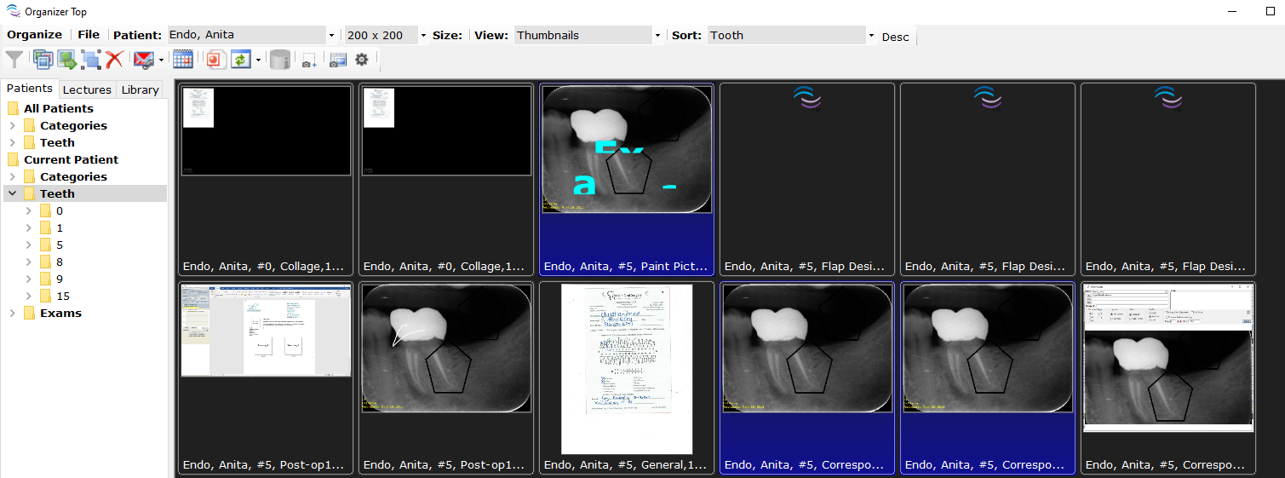Open the View Thumbnails dropdown
This screenshot has width=1285, height=478.
pyautogui.click(x=657, y=36)
